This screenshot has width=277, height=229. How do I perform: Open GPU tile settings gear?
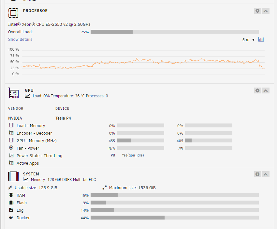click(257, 90)
